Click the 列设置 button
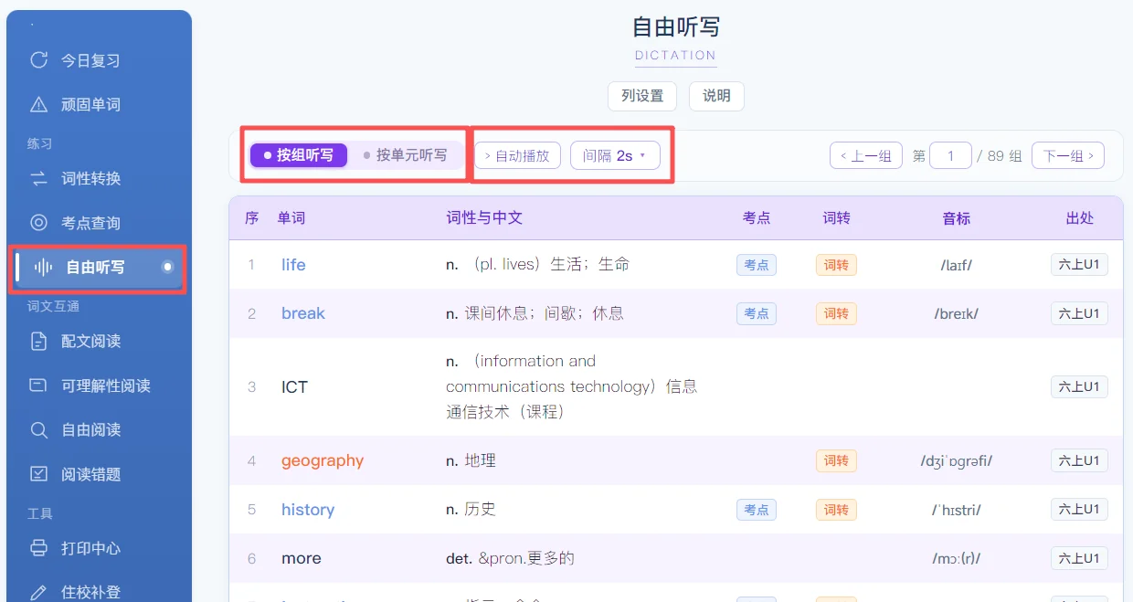 [642, 96]
